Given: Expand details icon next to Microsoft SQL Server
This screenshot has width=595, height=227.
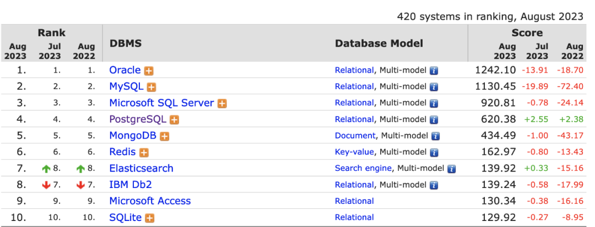Looking at the screenshot, I should coord(222,103).
